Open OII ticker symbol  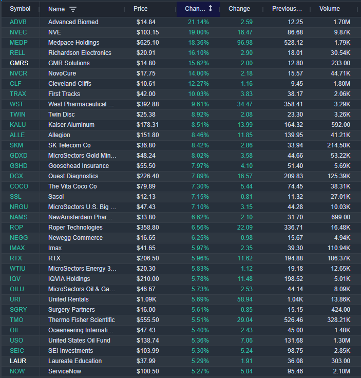(14, 330)
